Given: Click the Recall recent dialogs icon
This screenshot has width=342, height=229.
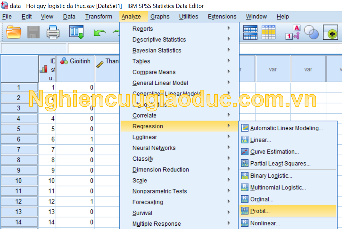Looking at the screenshot, I should pyautogui.click(x=76, y=32).
